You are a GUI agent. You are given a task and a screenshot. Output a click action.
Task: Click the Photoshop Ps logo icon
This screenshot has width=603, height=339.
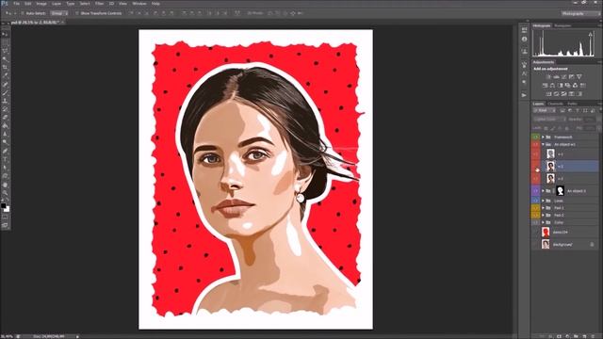4,4
